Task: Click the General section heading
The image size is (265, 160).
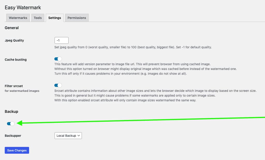Action: coord(11,28)
